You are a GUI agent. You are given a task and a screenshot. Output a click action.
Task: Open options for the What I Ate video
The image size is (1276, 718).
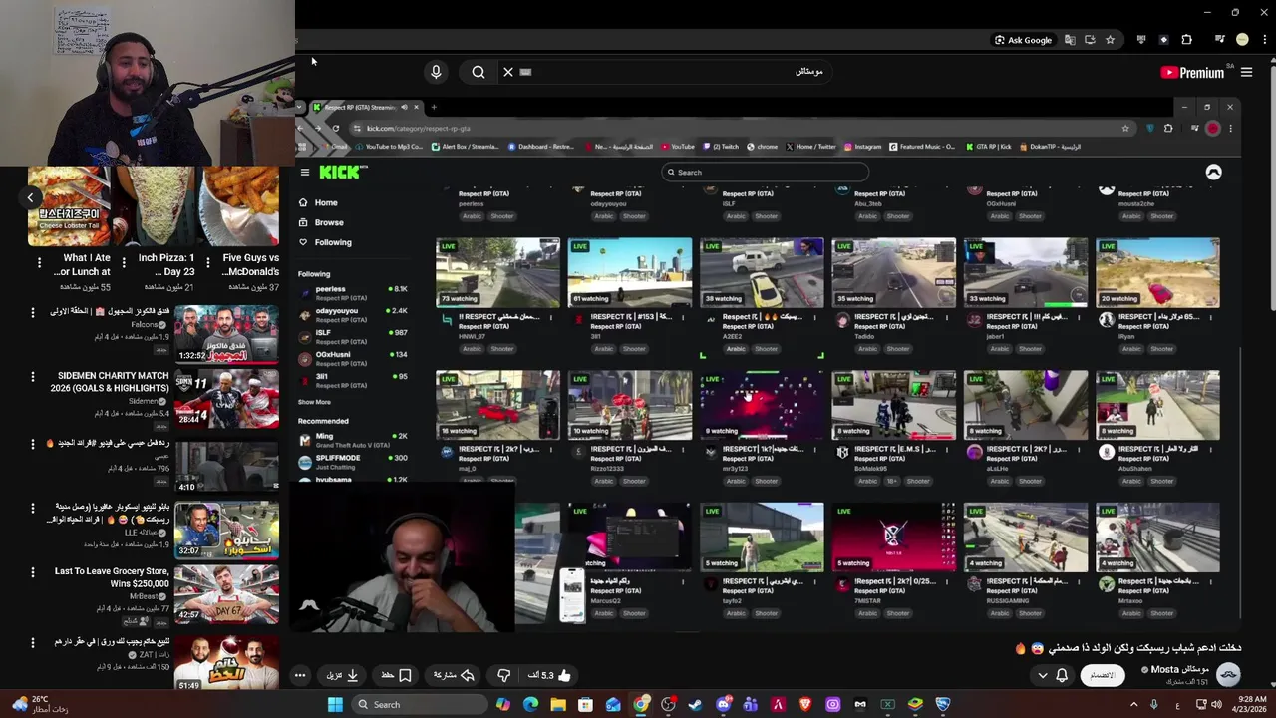pyautogui.click(x=39, y=263)
